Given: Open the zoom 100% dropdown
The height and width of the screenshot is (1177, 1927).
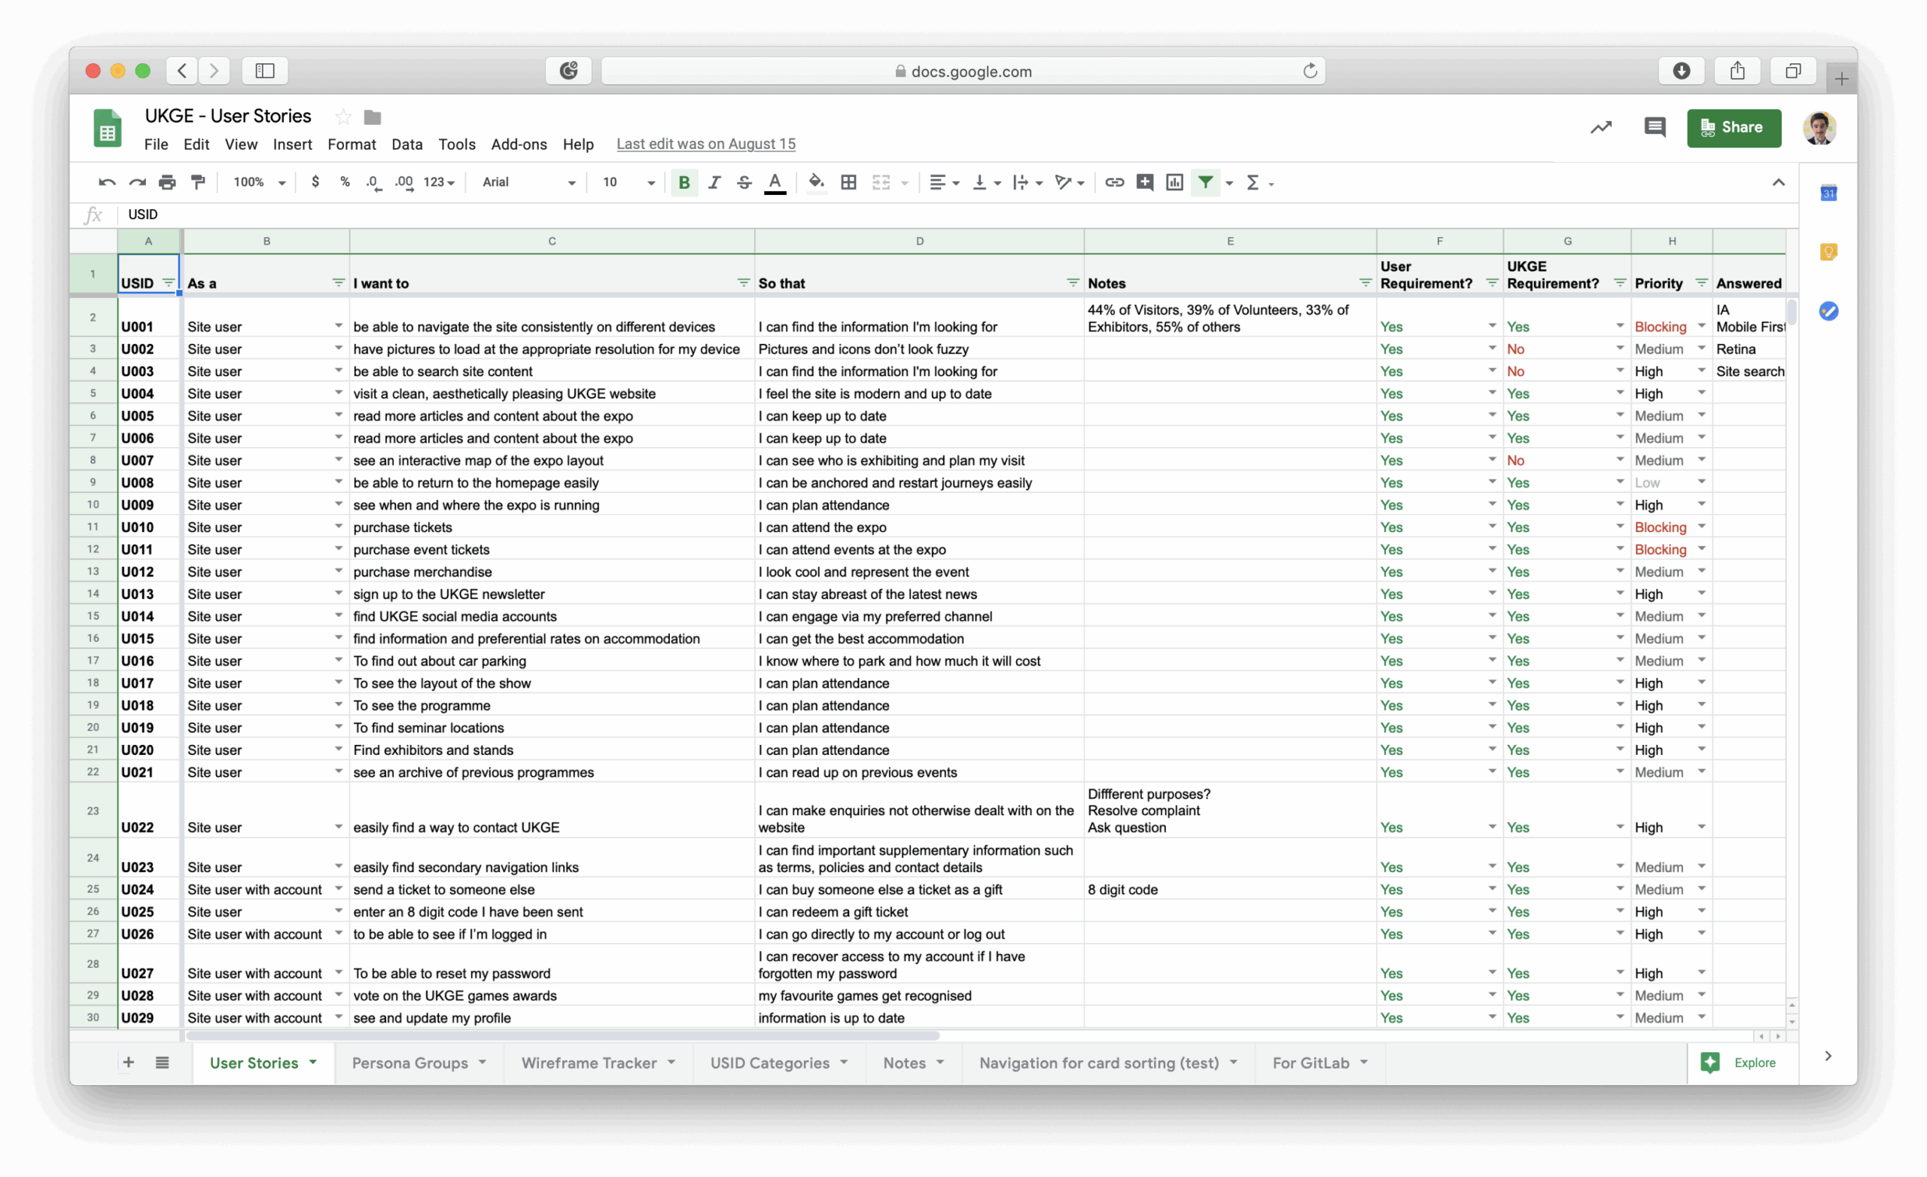Looking at the screenshot, I should point(259,182).
